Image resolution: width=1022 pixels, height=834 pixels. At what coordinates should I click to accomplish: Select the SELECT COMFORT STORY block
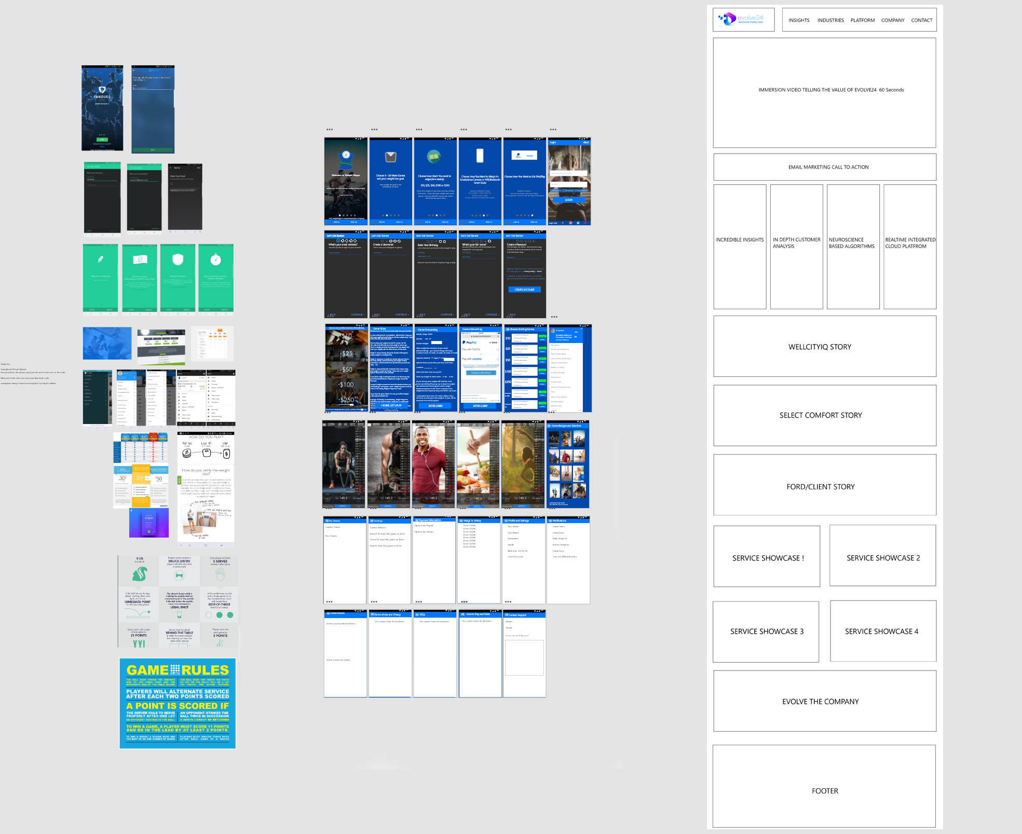coord(825,415)
